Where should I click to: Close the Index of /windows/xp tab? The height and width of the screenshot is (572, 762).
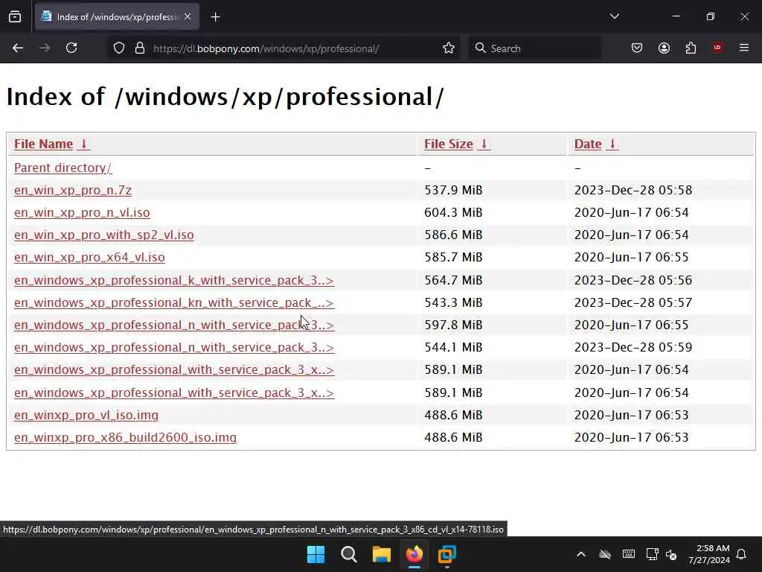[x=188, y=17]
